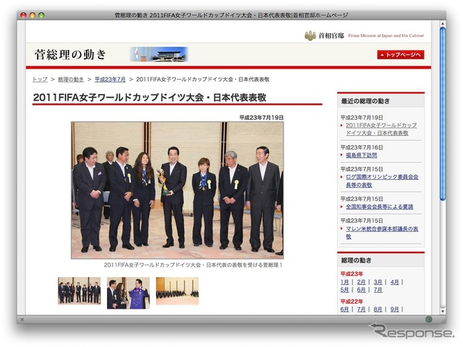Click the 菅総理の動き header banner image
This screenshot has height=347, width=463.
(159, 54)
